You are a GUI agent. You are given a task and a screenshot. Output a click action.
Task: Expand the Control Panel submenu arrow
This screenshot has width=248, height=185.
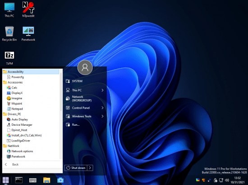click(x=102, y=108)
